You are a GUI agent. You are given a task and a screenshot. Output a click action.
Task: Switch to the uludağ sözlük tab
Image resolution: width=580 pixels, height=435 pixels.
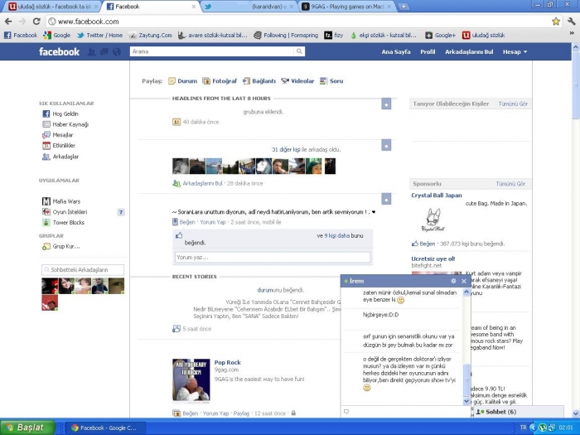click(54, 7)
